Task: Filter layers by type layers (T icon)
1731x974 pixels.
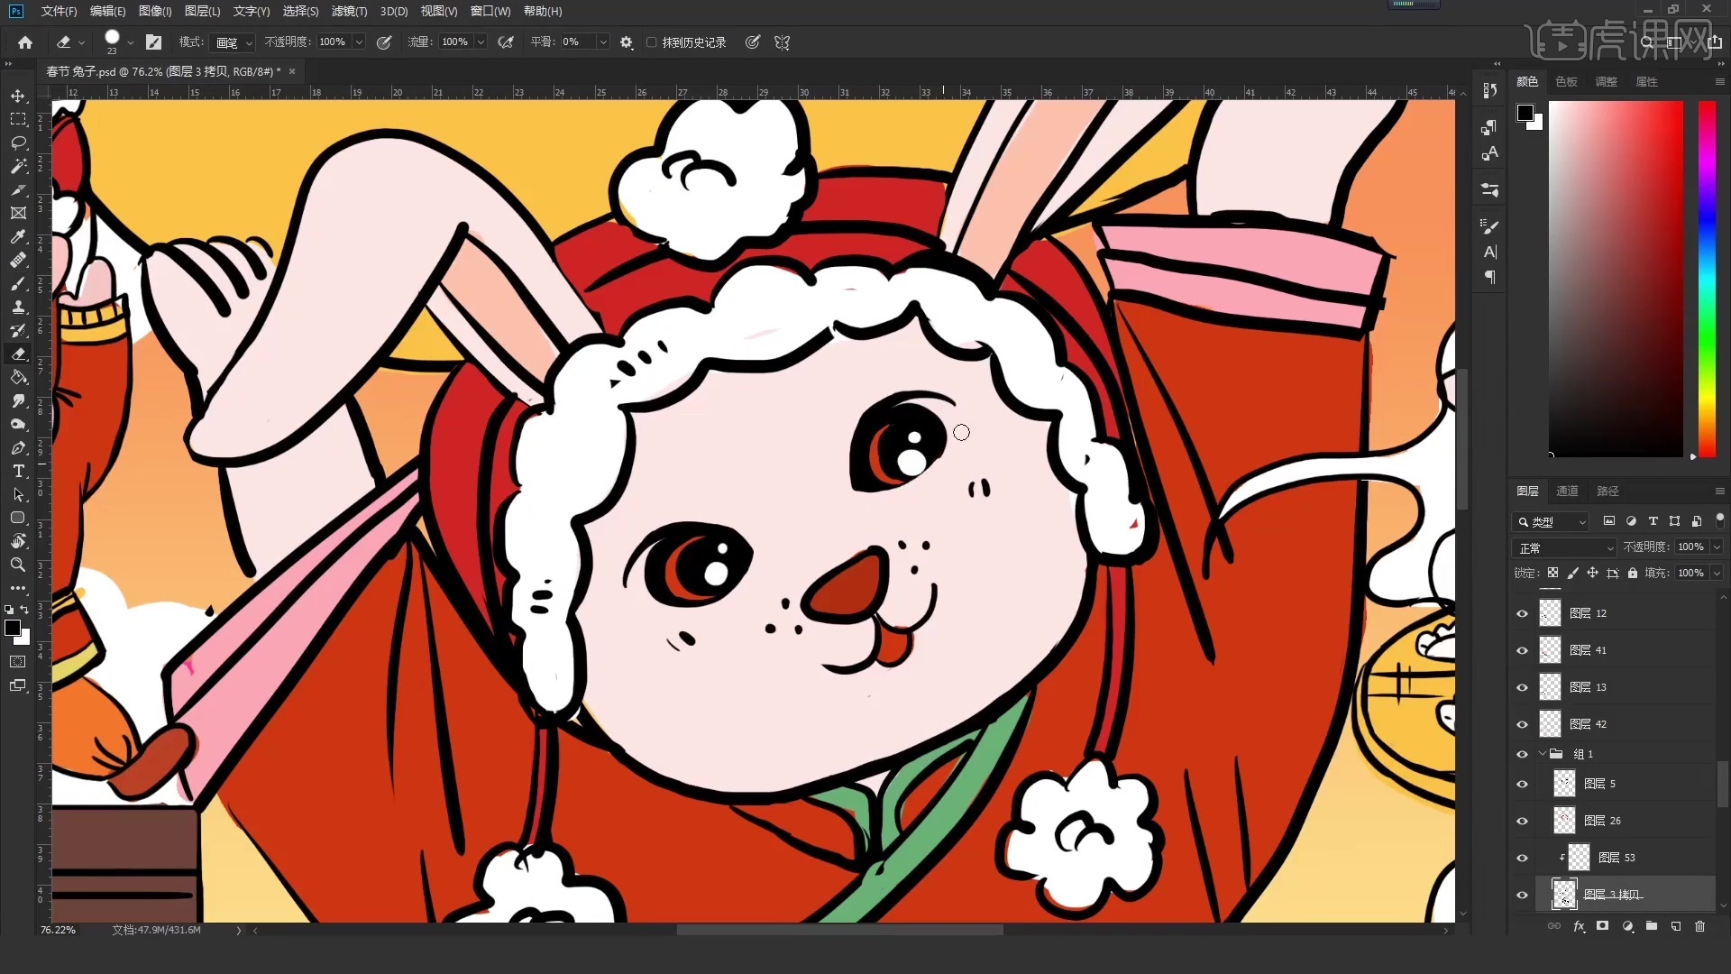Action: pos(1653,521)
